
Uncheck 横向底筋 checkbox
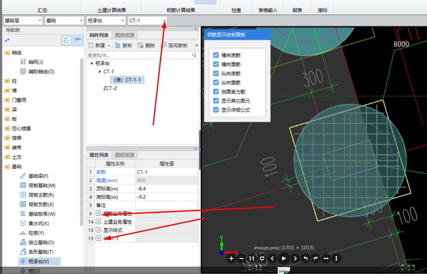coord(216,55)
